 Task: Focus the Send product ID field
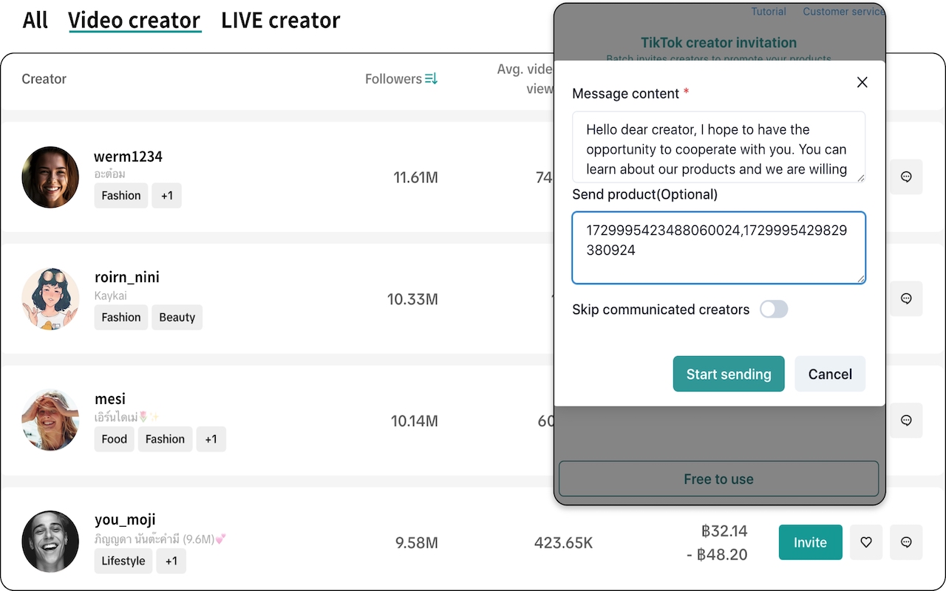(x=718, y=247)
